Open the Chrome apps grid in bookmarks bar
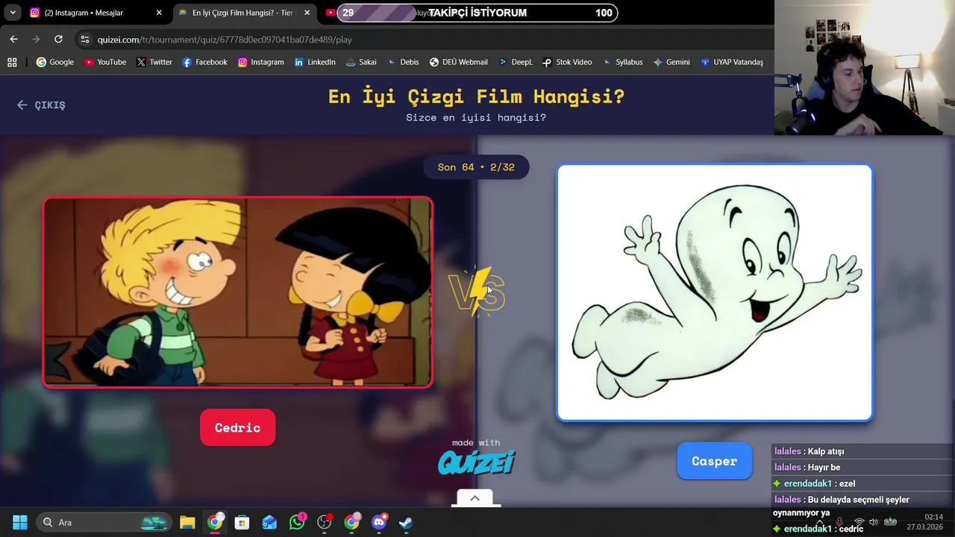This screenshot has width=955, height=537. 12,62
